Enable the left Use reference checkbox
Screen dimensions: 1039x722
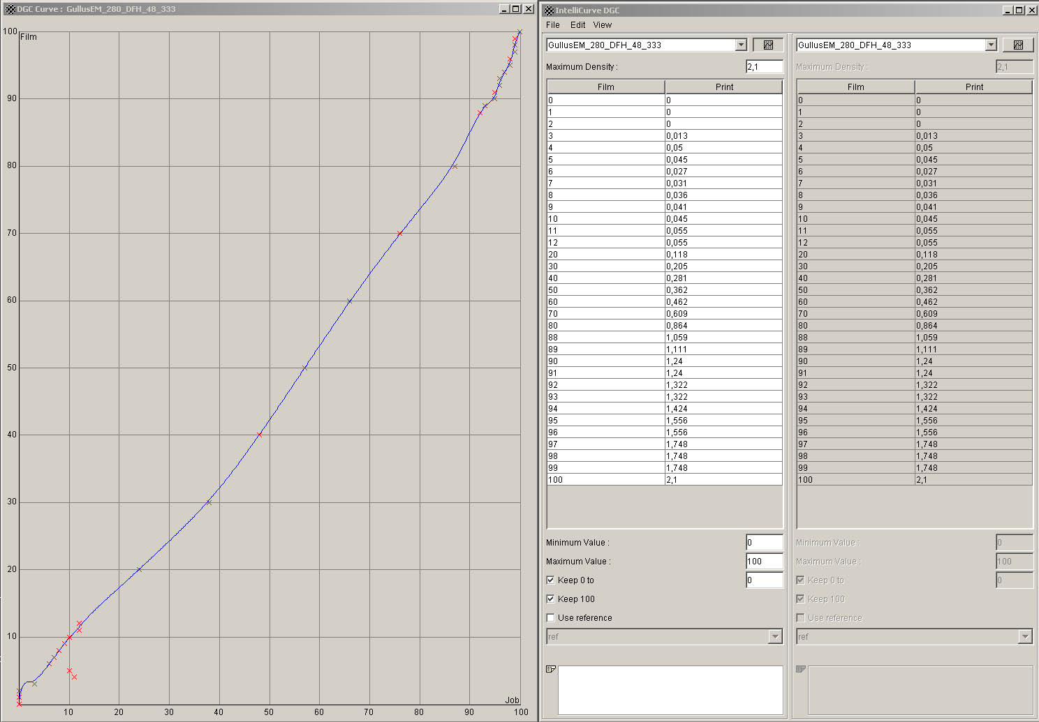550,617
